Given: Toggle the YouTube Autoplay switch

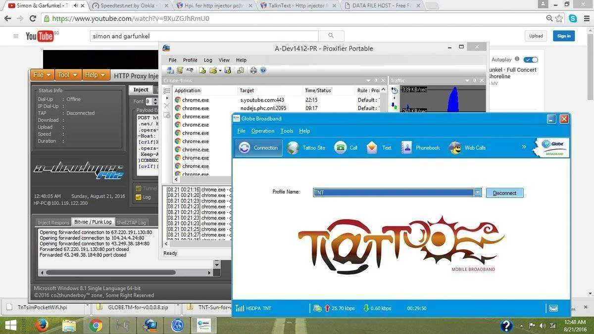Looking at the screenshot, I should 531,59.
